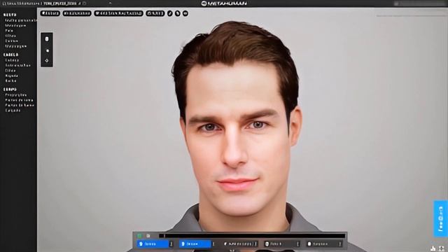
Task: Select the bottom crosshair tool in vertical panel
Action: [47, 61]
